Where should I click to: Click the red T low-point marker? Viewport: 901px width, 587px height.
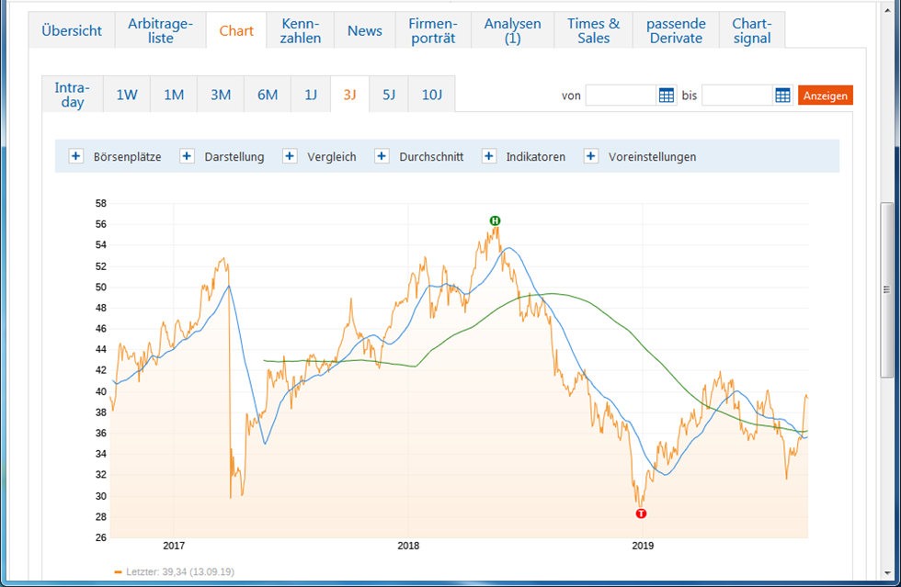click(641, 514)
